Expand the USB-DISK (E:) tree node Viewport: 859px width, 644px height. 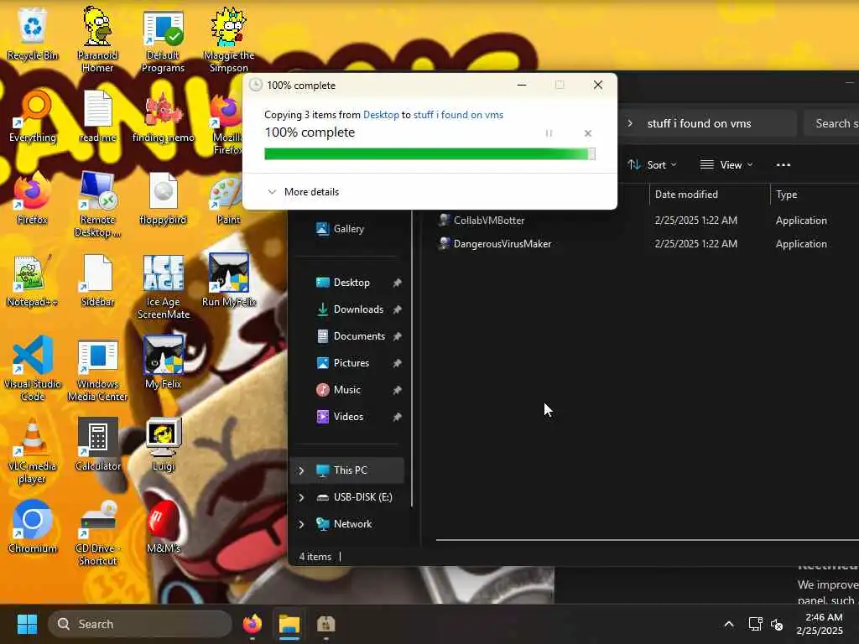tap(301, 497)
